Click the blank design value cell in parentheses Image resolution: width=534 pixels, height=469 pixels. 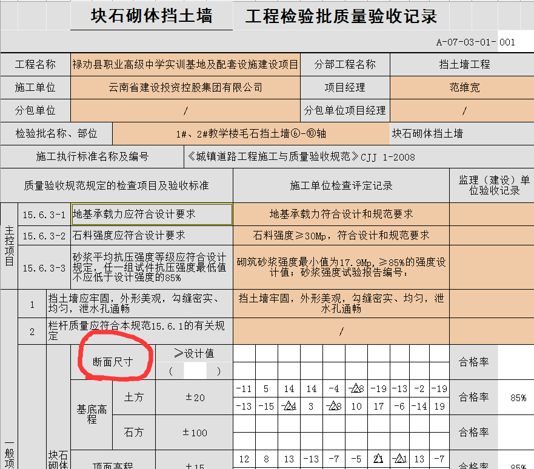195,371
